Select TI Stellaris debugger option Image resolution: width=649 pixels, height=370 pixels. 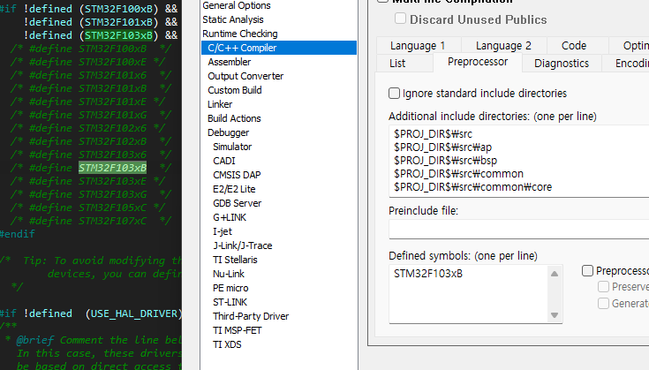coord(235,260)
